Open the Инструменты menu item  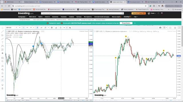tap(88, 17)
